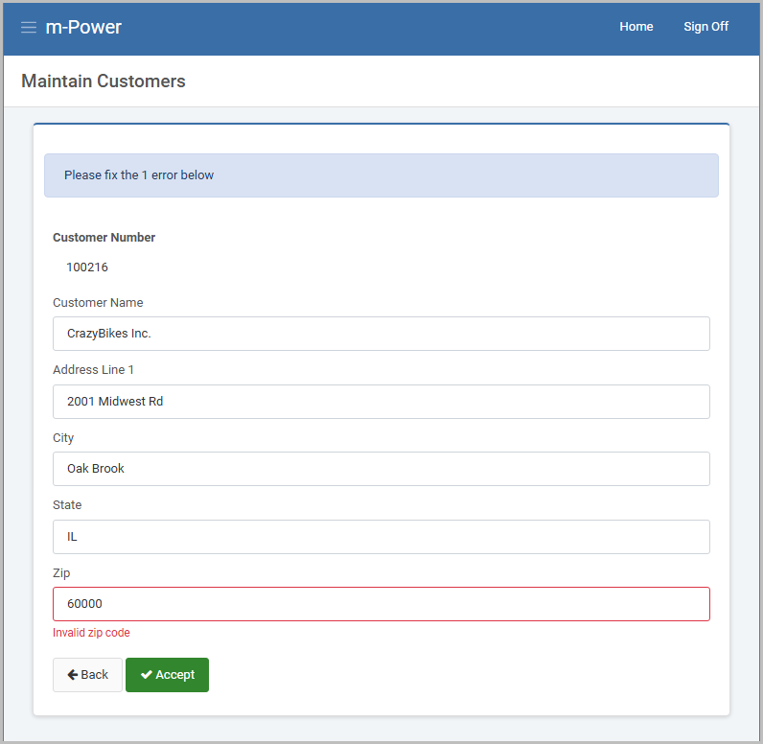Click the Customer Name label
763x744 pixels.
click(98, 303)
